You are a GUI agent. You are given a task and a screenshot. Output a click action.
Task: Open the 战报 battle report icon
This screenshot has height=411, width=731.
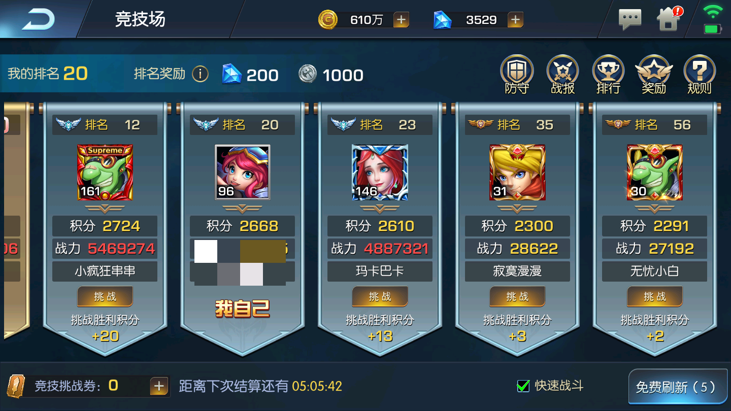pos(562,75)
